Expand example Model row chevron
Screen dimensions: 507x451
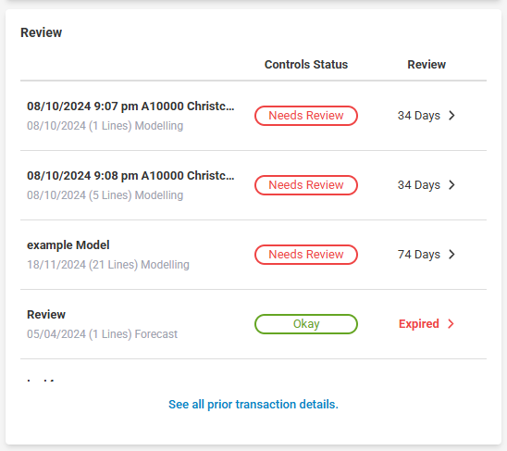click(x=451, y=255)
